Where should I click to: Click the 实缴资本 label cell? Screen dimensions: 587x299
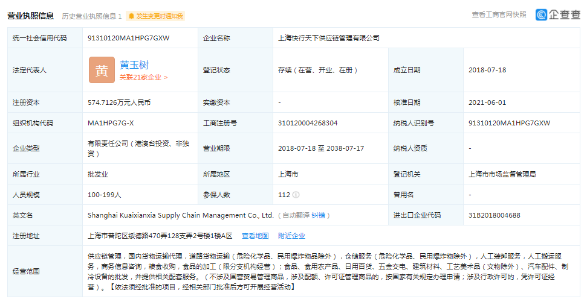[236, 102]
